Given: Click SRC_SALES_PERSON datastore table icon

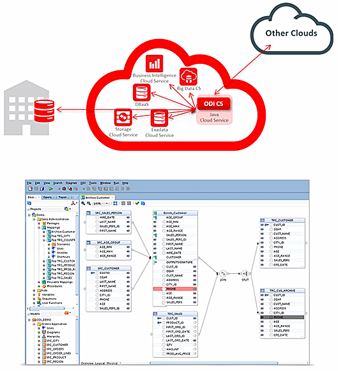Looking at the screenshot, I should click(x=89, y=213).
